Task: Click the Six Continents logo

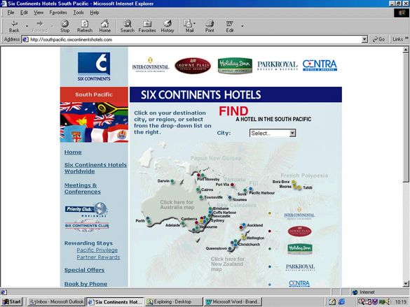Action: (94, 66)
